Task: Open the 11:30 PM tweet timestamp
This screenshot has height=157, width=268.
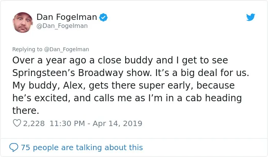Action: pos(67,123)
